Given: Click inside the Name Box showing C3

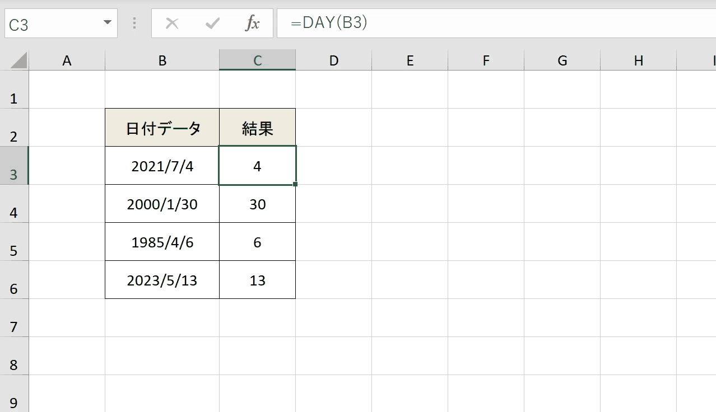Looking at the screenshot, I should [x=53, y=24].
